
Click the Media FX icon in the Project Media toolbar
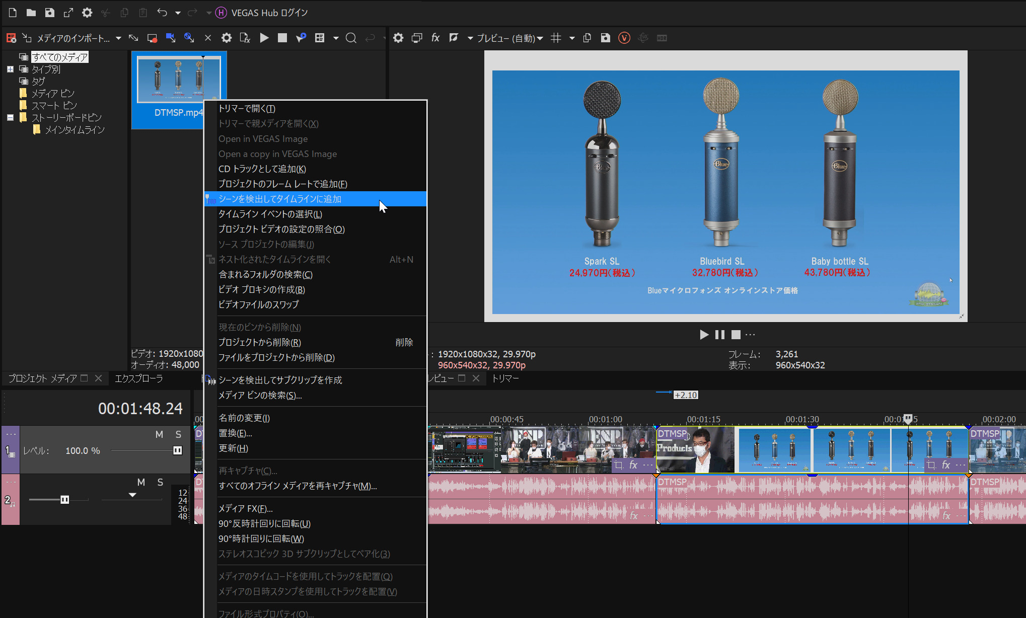pyautogui.click(x=245, y=38)
